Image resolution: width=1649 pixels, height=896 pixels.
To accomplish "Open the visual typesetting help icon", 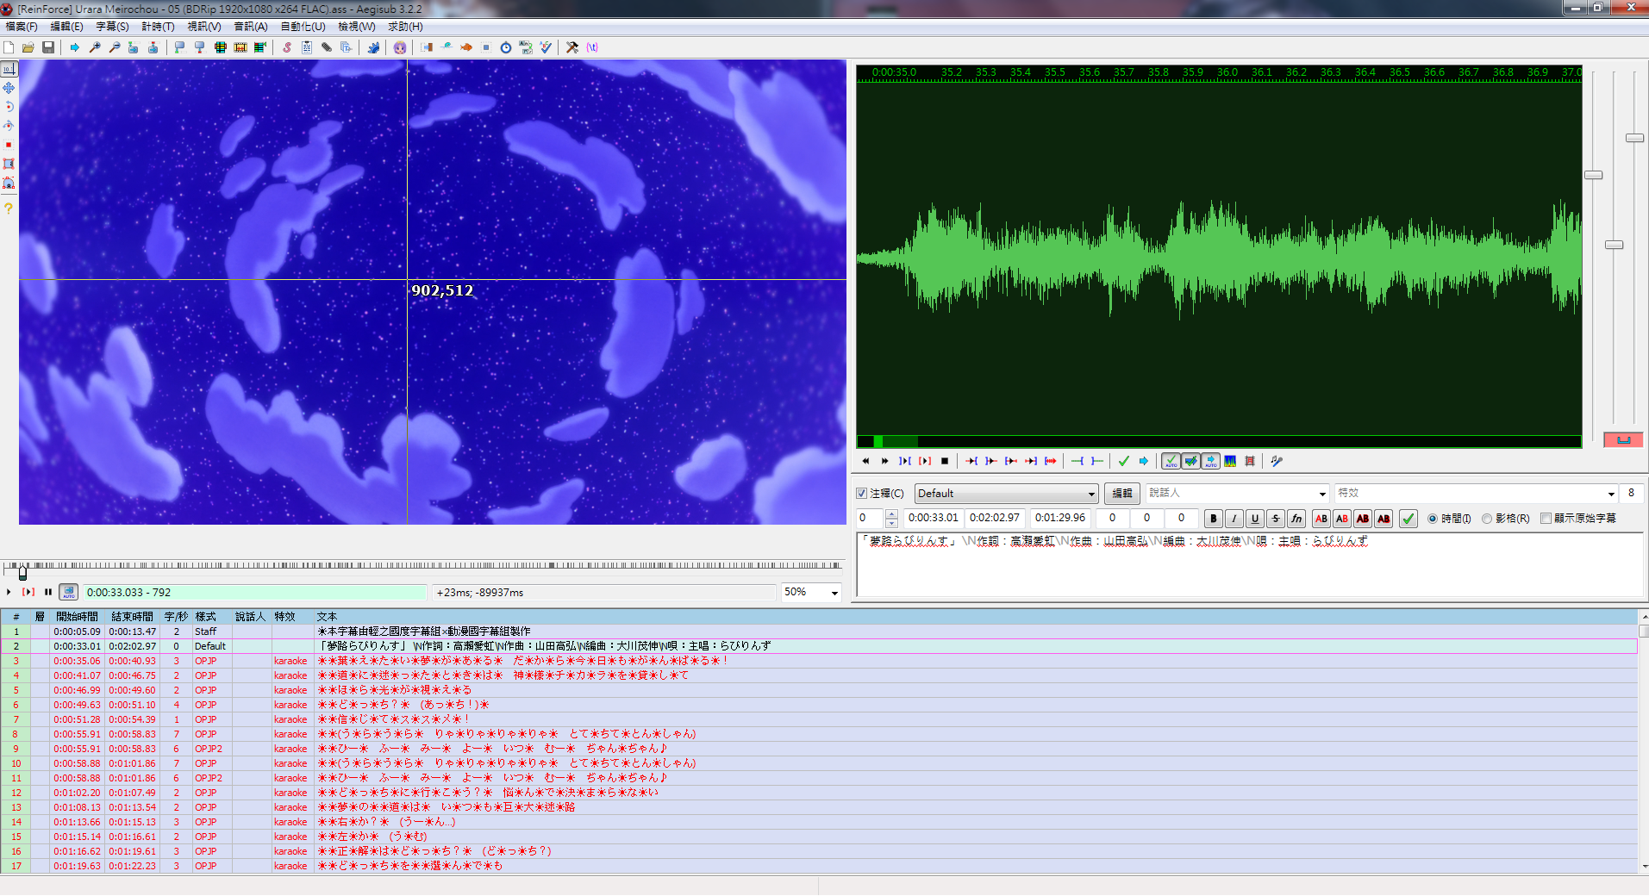I will click(x=9, y=208).
